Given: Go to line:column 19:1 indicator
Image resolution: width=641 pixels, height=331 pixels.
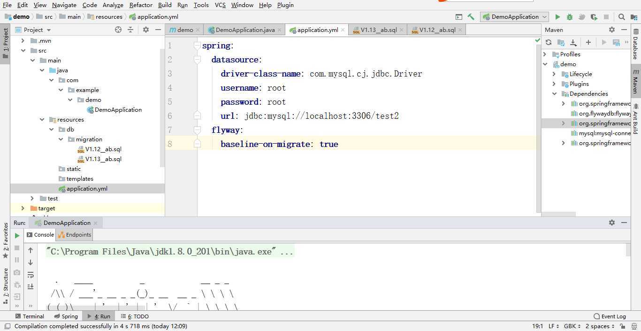Looking at the screenshot, I should (x=537, y=326).
